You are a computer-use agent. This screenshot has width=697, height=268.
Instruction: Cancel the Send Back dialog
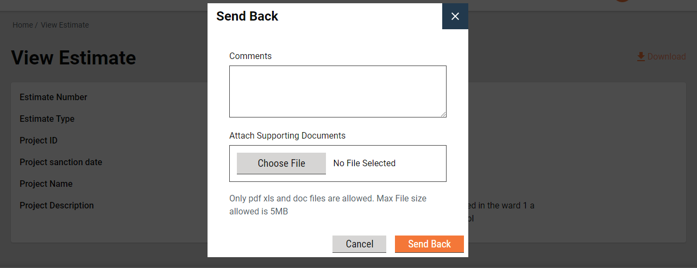[359, 244]
